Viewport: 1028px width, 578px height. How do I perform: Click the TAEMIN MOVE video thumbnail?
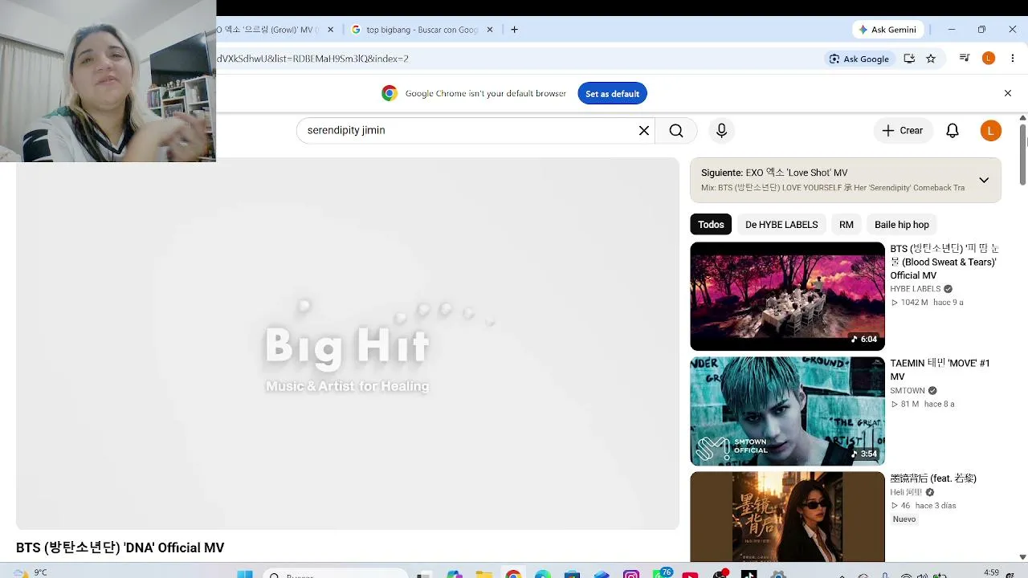[787, 411]
